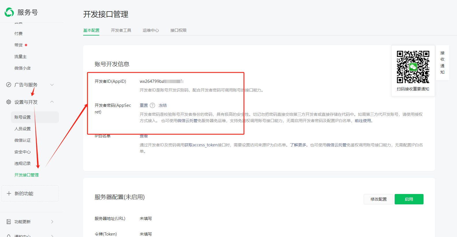Open 微信云托管 link in IP白名单 description
457x237 pixels.
coord(336,145)
